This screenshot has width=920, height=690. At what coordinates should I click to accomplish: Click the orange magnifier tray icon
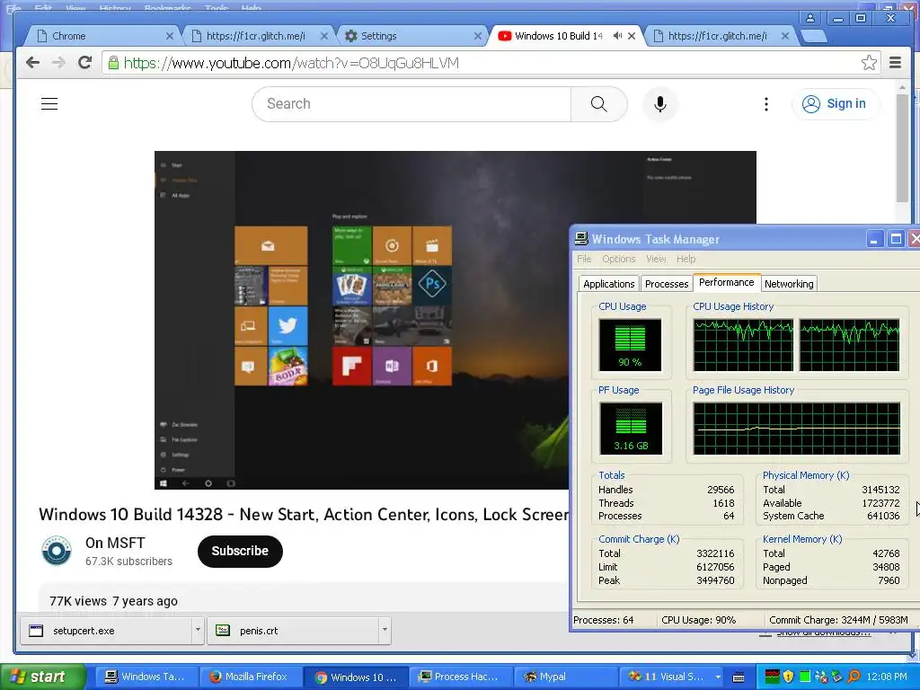pos(854,677)
